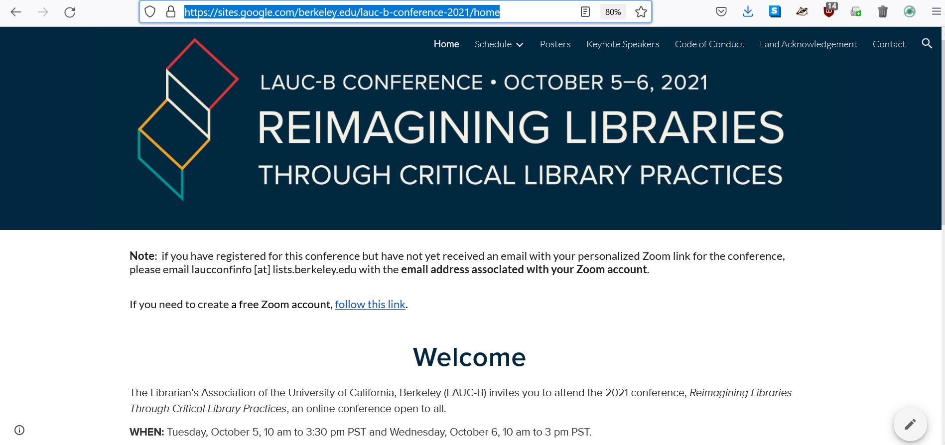Open the Code of Conduct page
The image size is (945, 445).
pos(709,44)
